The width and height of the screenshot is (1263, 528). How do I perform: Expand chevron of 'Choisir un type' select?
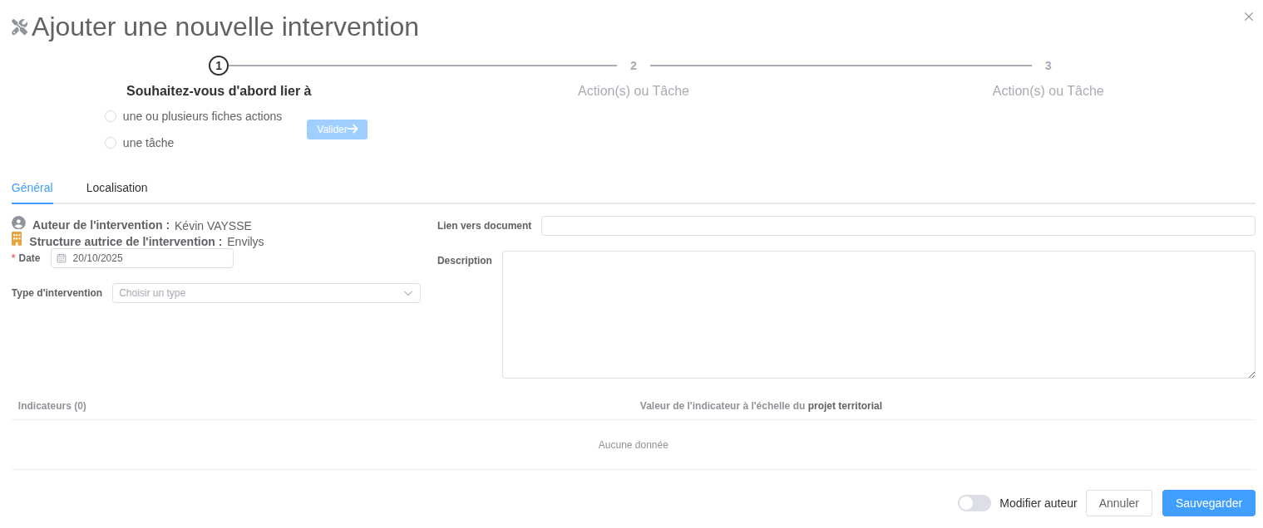408,293
